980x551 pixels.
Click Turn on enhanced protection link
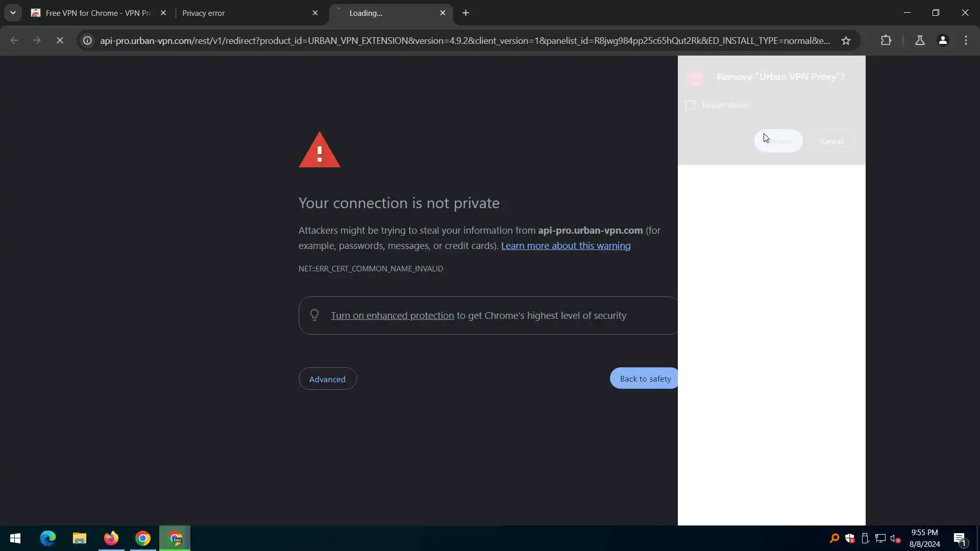tap(392, 315)
